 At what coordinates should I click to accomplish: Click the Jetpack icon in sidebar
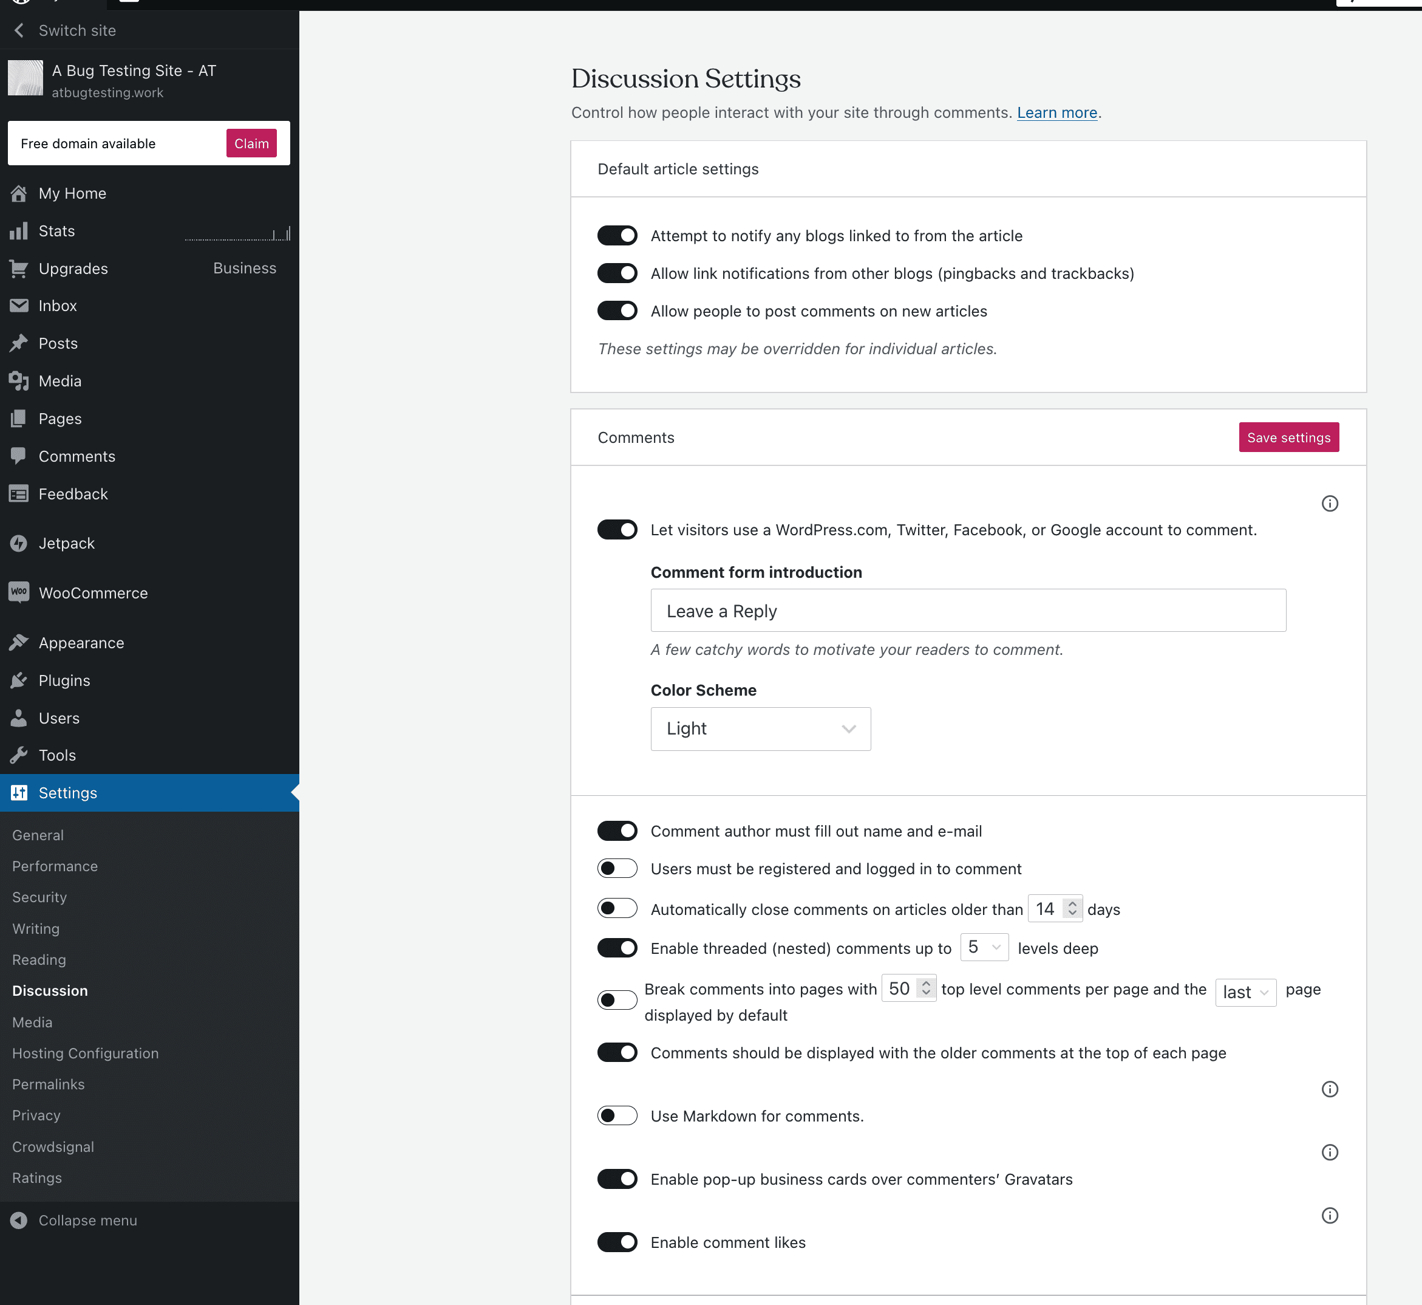19,543
